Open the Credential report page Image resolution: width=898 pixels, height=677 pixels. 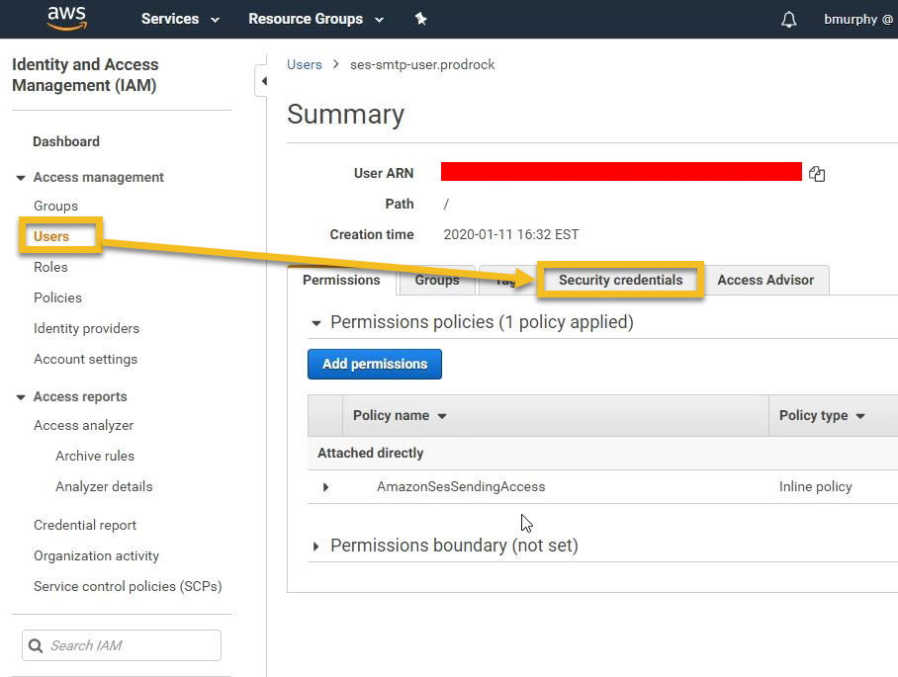(85, 525)
